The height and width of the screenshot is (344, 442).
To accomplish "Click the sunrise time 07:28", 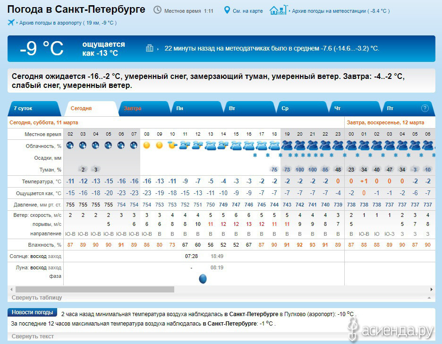I will [191, 256].
